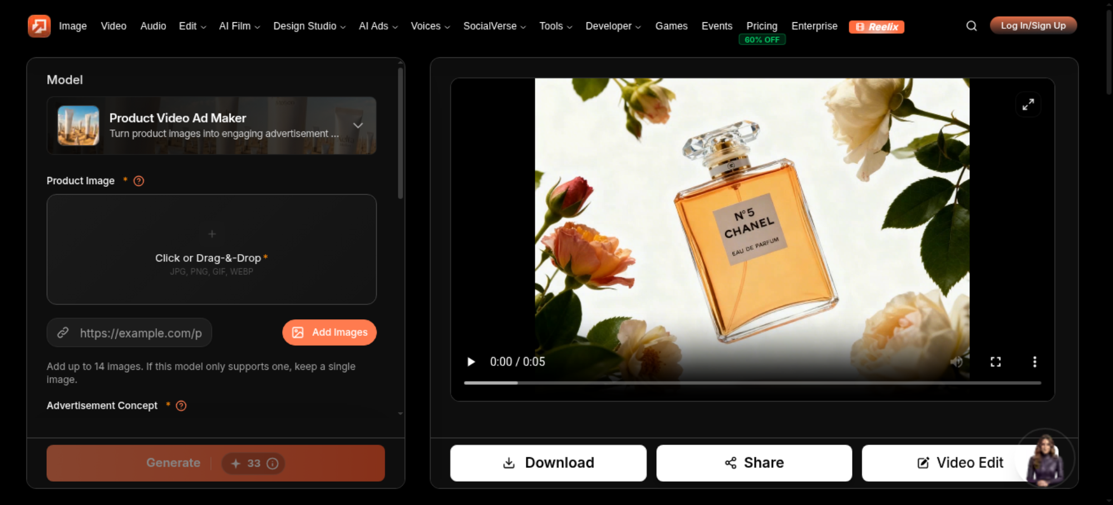Open the video player three-dot menu
The height and width of the screenshot is (505, 1113).
click(x=1035, y=362)
